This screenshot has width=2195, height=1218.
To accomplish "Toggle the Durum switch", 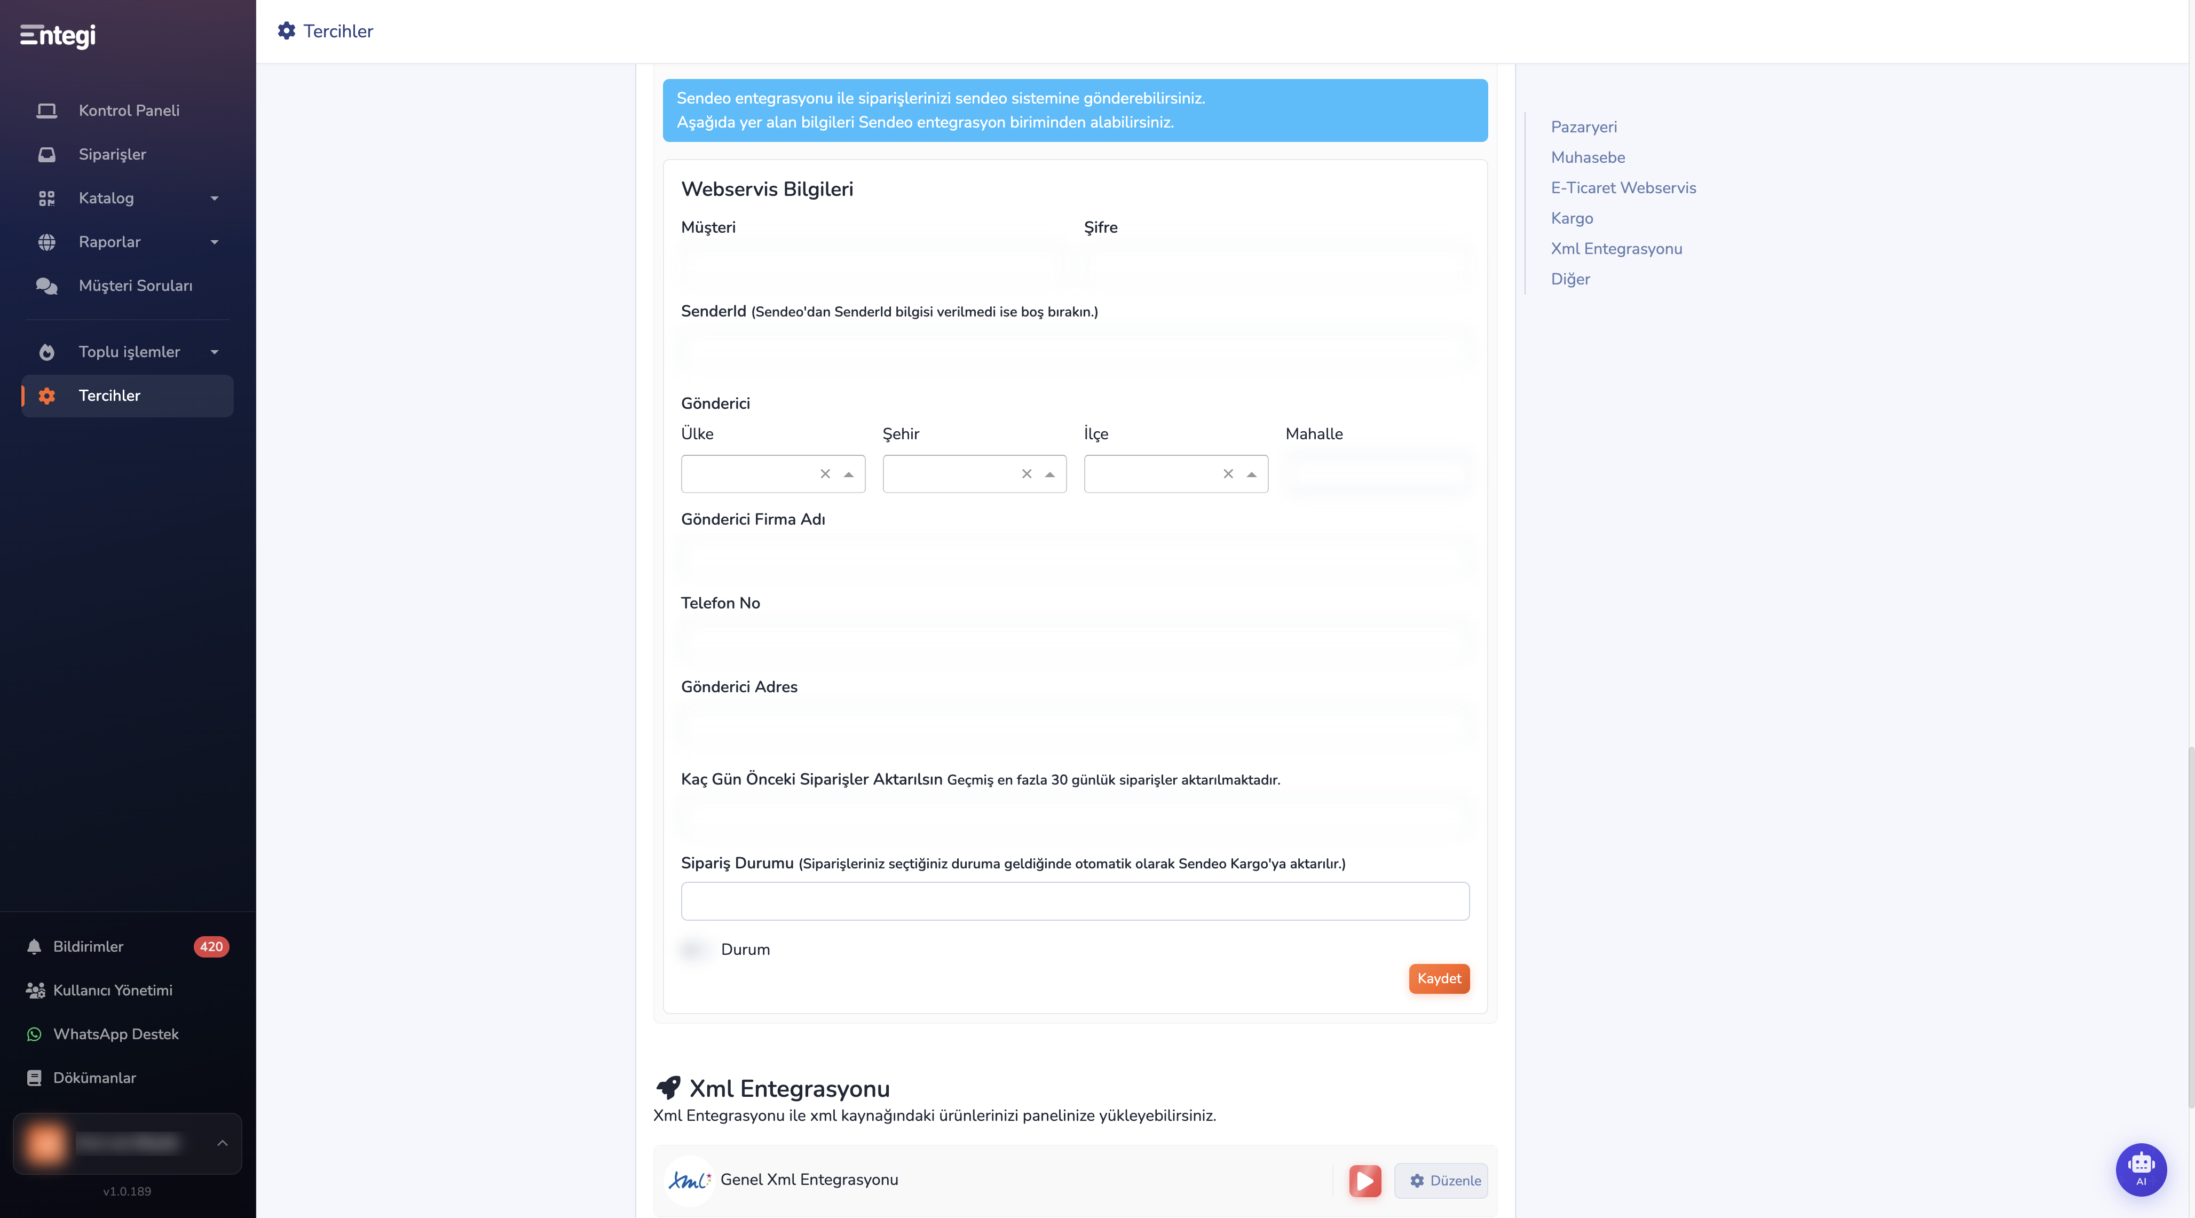I will click(693, 949).
